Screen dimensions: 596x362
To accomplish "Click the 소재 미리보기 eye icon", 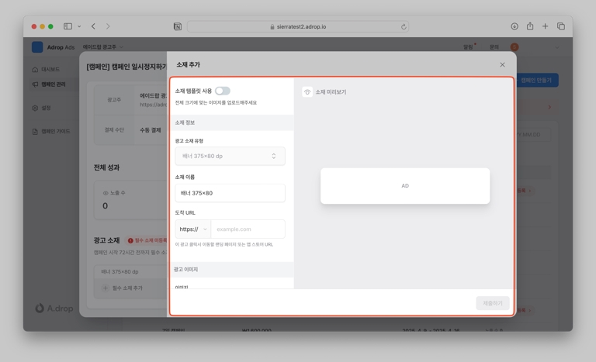I will tap(307, 92).
